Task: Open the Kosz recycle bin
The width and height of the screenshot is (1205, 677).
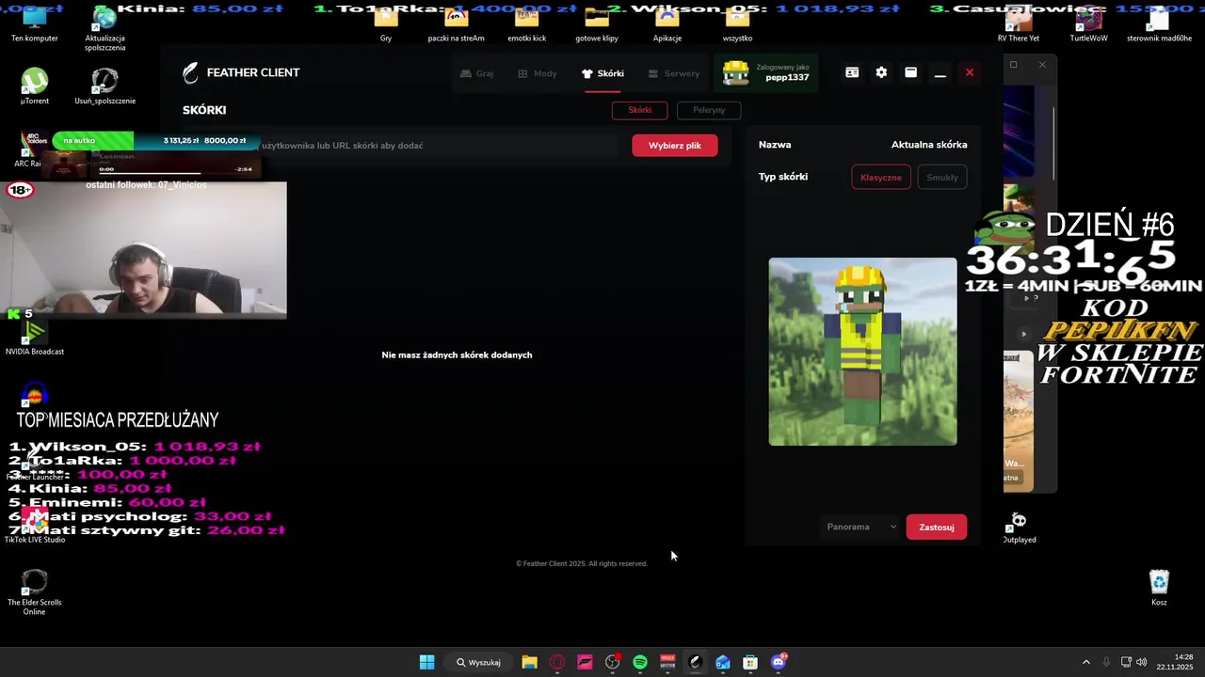Action: pyautogui.click(x=1159, y=588)
